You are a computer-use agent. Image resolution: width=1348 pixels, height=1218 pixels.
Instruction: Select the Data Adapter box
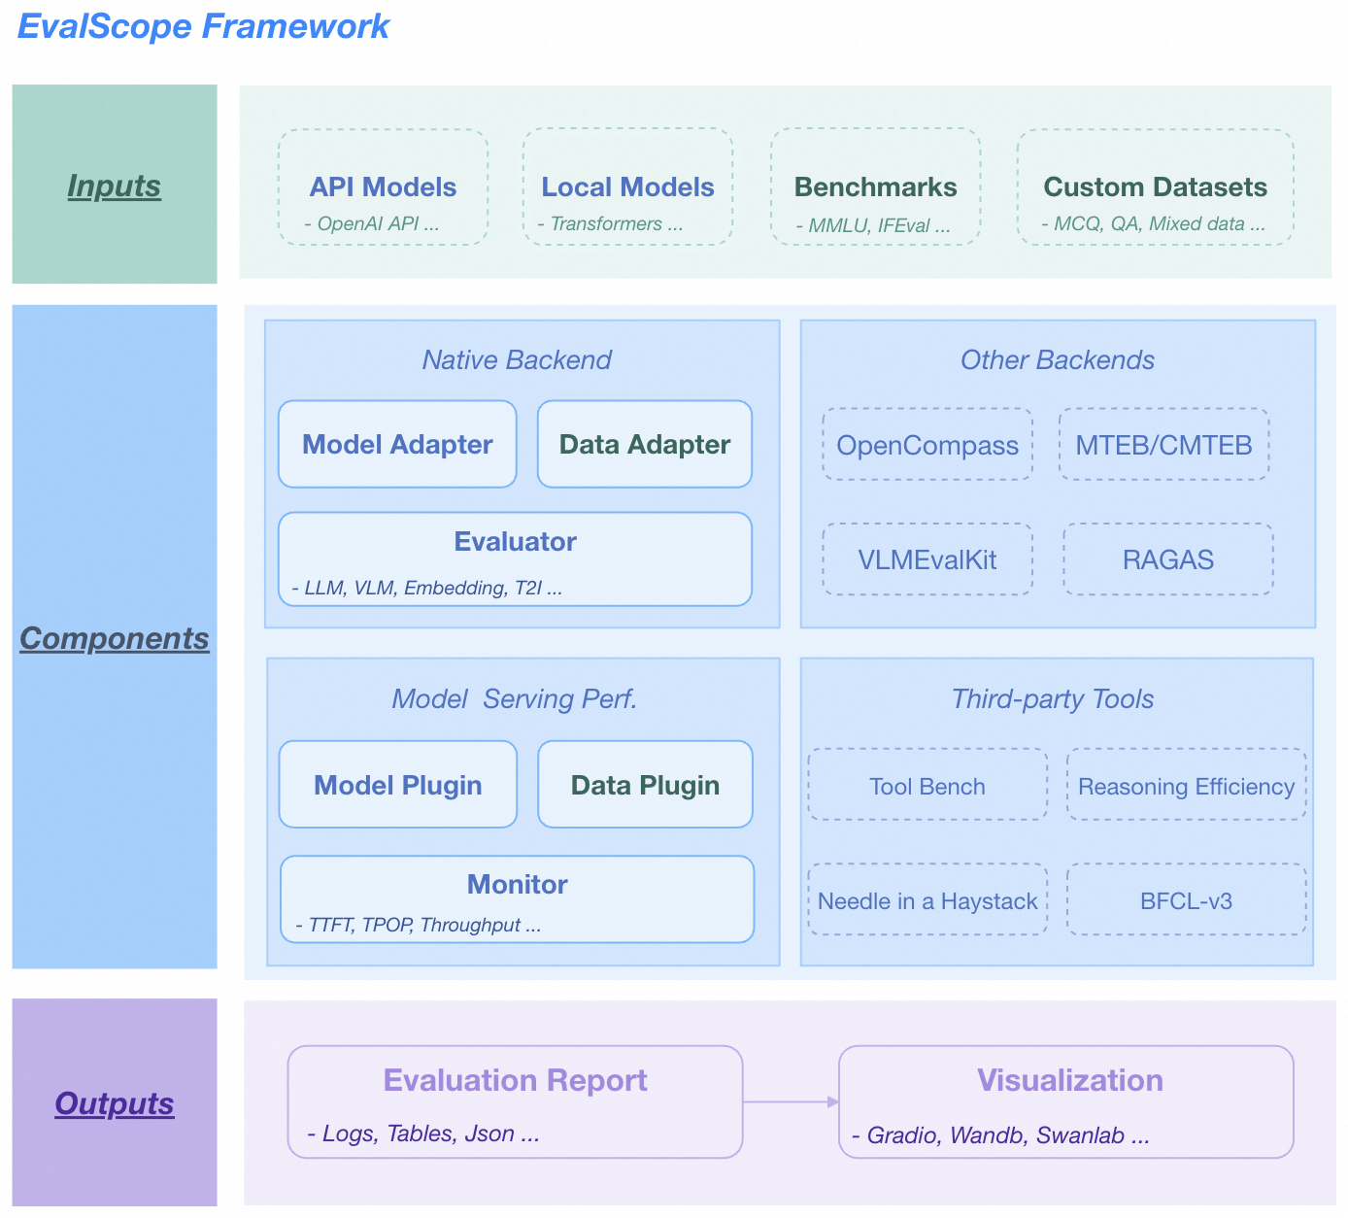click(644, 444)
